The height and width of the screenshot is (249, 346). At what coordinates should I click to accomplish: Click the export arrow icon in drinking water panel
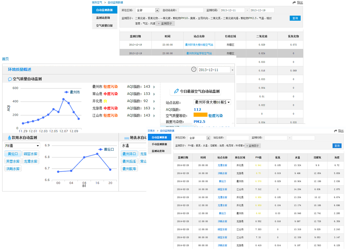coord(335,131)
